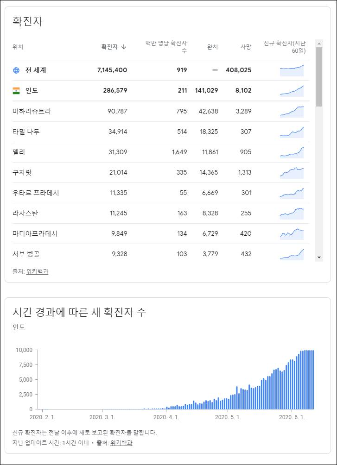
Task: Click scrollbar up arrow in table
Action: (x=319, y=44)
